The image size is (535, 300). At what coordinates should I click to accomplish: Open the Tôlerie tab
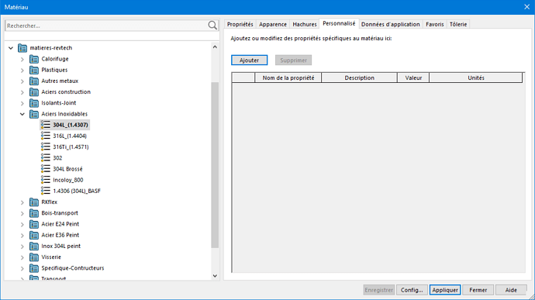(x=458, y=24)
